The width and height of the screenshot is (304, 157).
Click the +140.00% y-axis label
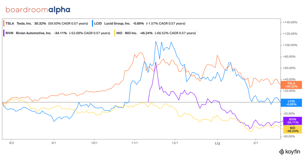click(290, 23)
